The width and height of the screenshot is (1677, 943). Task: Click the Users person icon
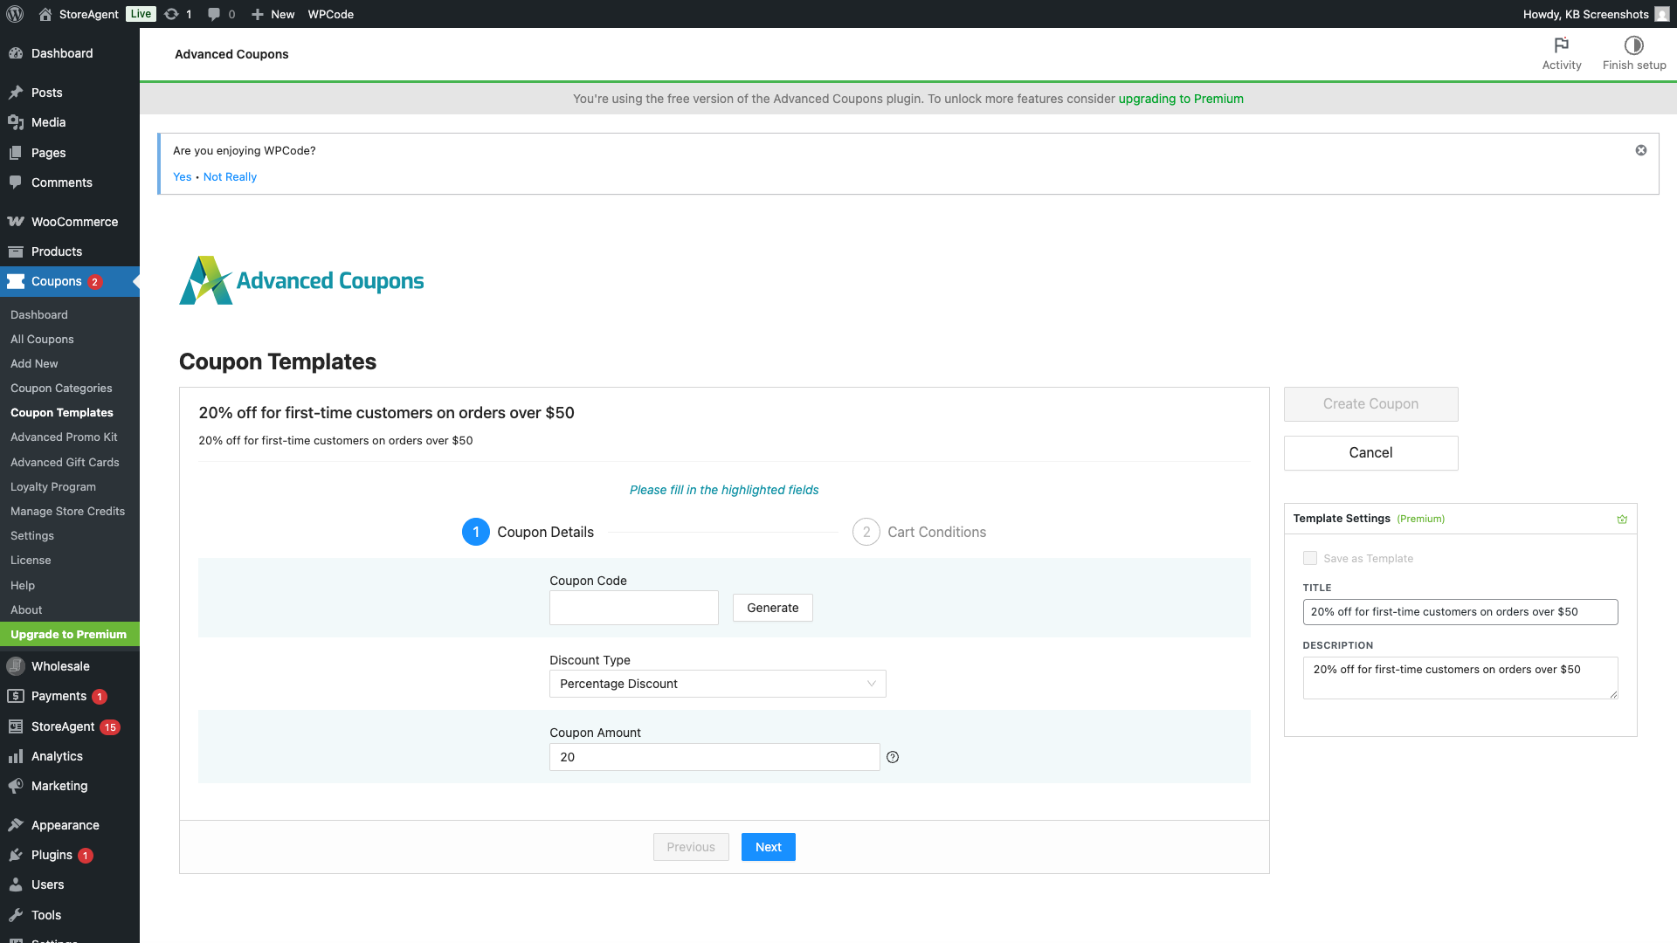tap(16, 884)
